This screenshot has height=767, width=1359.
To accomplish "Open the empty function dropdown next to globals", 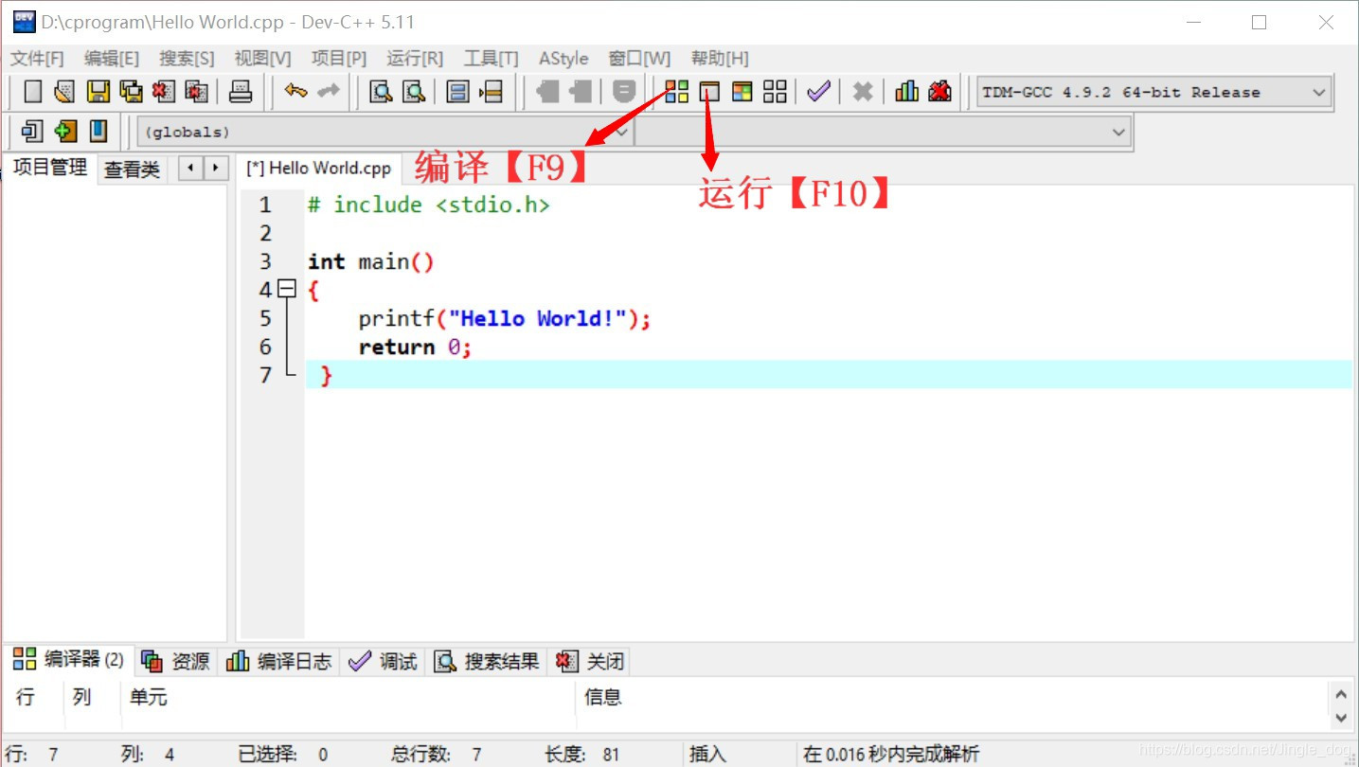I will (884, 132).
